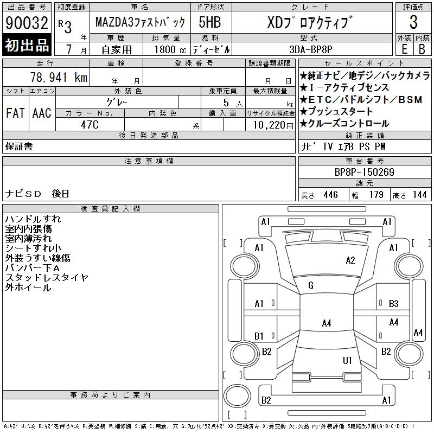The width and height of the screenshot is (434, 434).
Task: Click the "登録番号" header
Action: click(x=194, y=63)
